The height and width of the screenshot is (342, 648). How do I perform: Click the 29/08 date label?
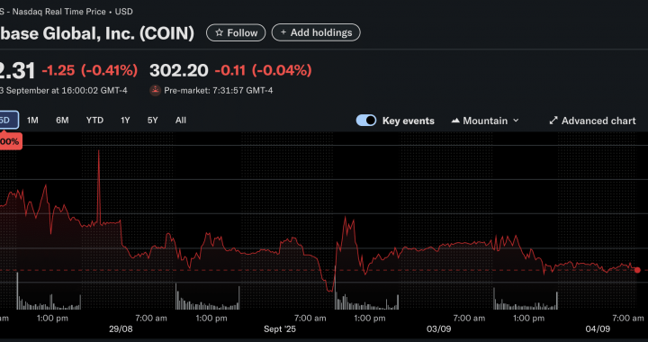[x=121, y=329]
